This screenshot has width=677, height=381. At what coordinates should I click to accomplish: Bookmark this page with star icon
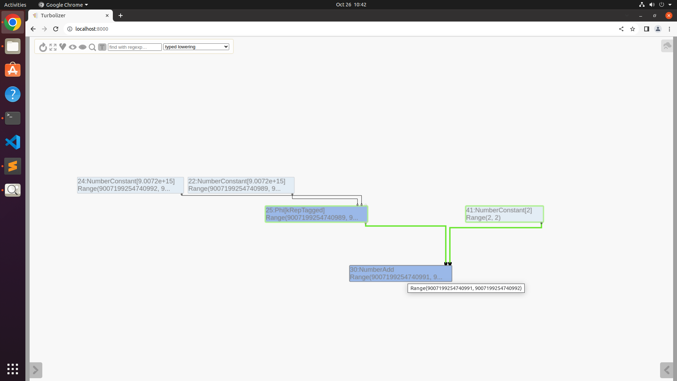click(633, 29)
